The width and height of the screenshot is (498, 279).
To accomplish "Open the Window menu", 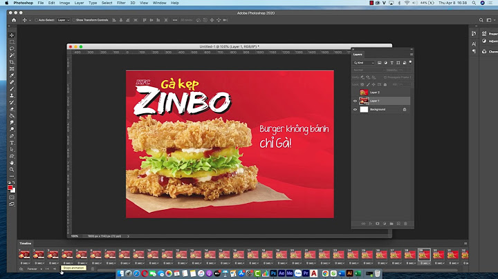I will click(x=160, y=3).
